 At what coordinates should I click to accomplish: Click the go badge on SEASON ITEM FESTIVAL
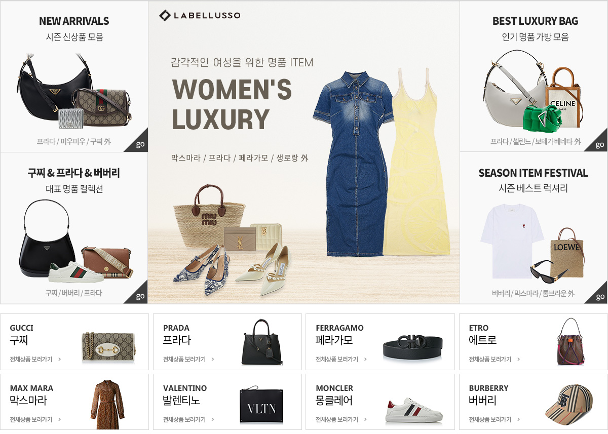pos(598,295)
